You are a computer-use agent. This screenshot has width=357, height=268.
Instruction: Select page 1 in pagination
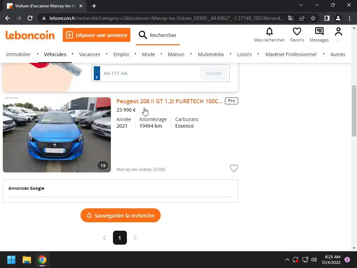coord(120,238)
